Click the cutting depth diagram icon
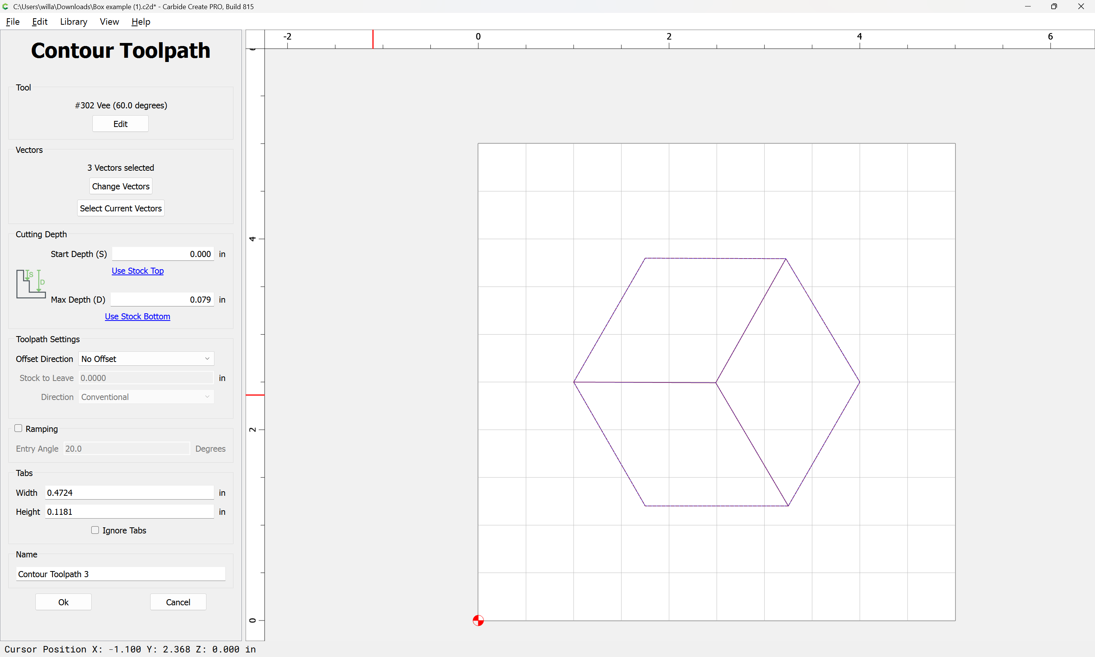1095x657 pixels. pyautogui.click(x=31, y=284)
